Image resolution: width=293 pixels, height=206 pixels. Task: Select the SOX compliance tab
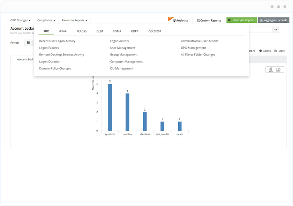click(46, 31)
